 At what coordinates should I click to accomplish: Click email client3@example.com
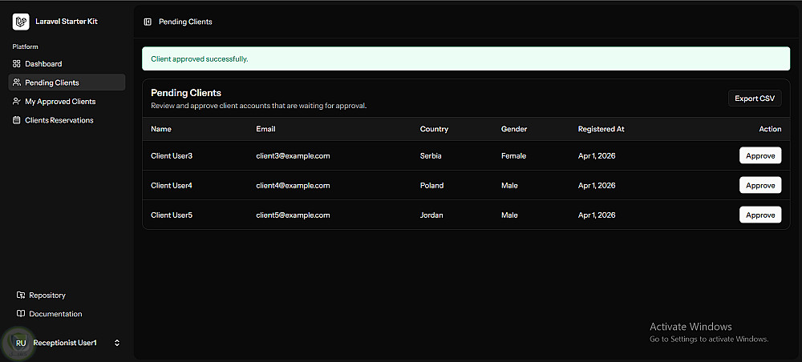[x=293, y=155]
